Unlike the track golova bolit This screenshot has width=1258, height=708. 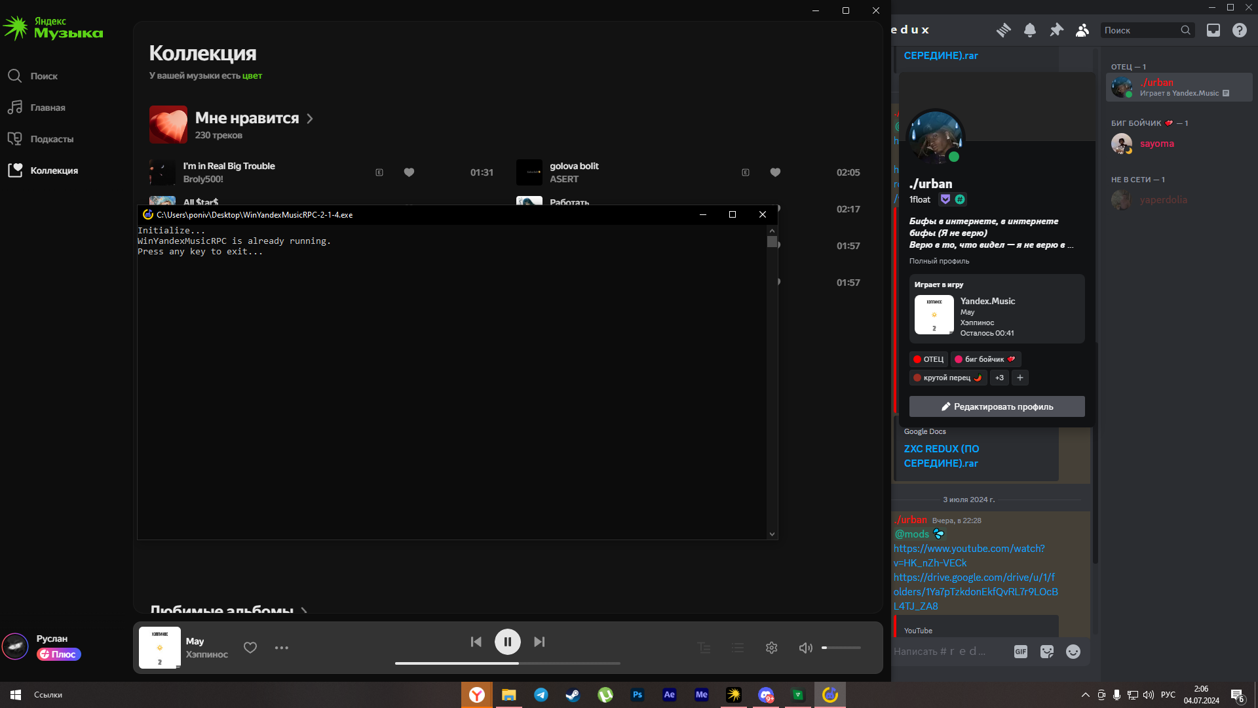pyautogui.click(x=775, y=172)
